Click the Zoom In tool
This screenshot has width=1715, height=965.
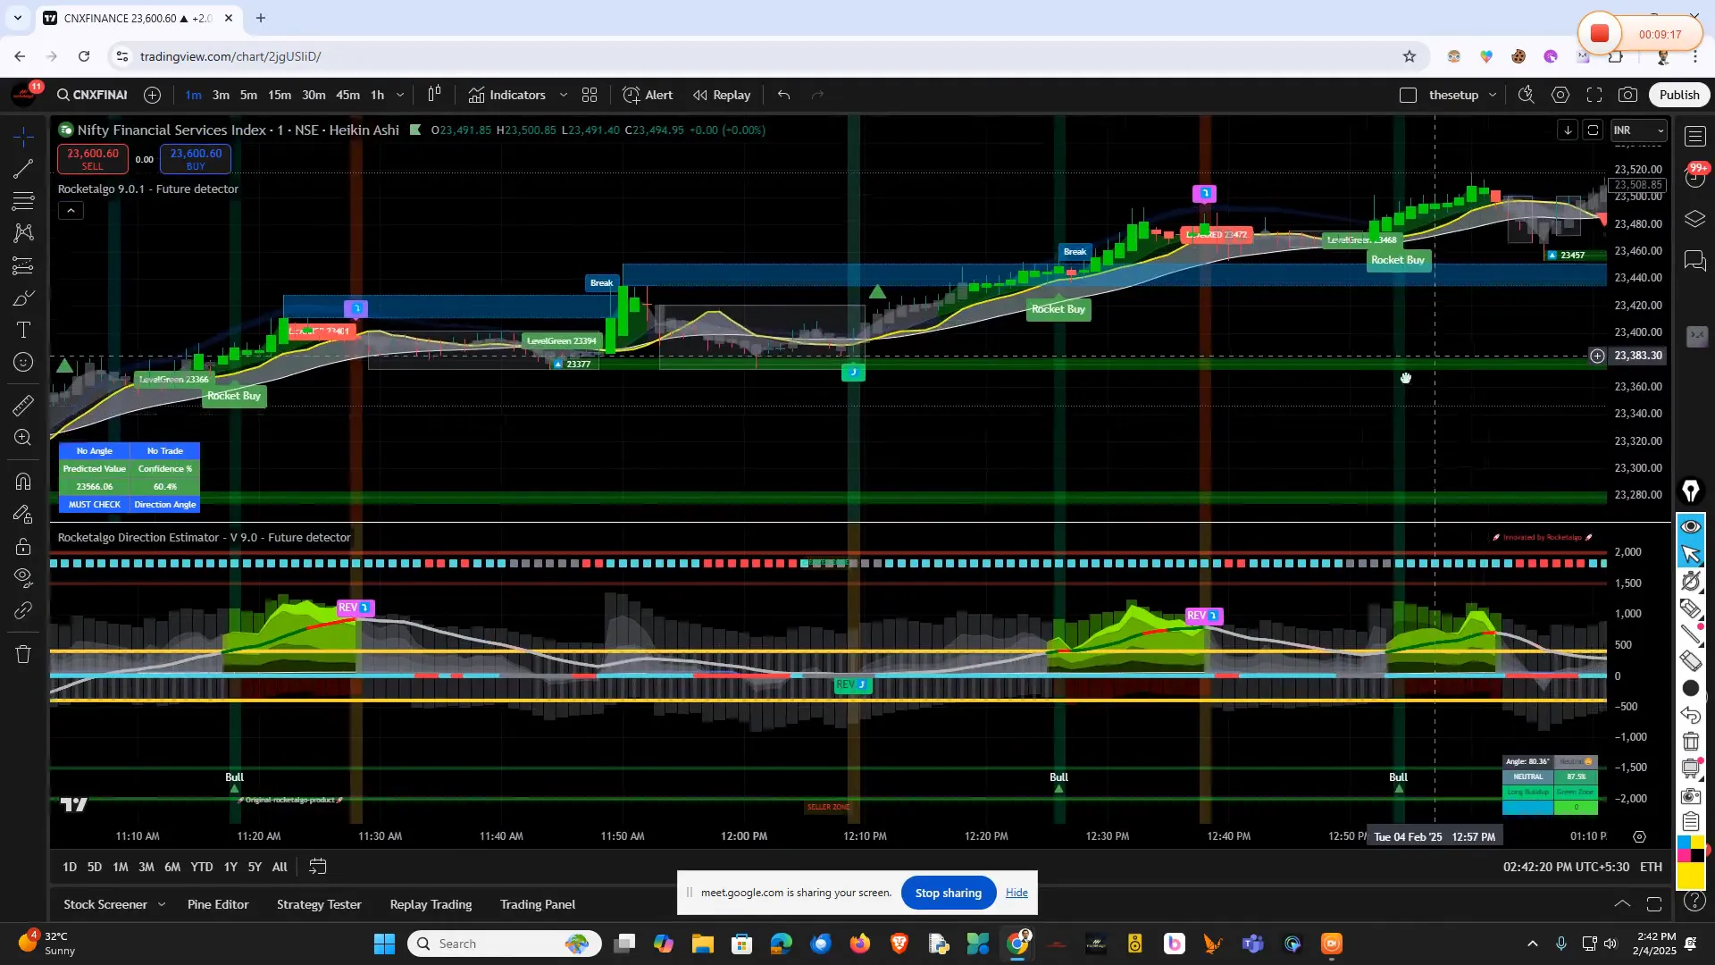pyautogui.click(x=24, y=438)
